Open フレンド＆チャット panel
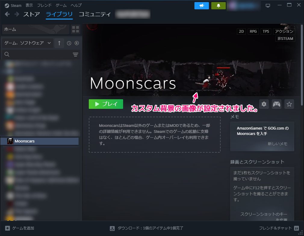The width and height of the screenshot is (304, 236). (x=275, y=228)
